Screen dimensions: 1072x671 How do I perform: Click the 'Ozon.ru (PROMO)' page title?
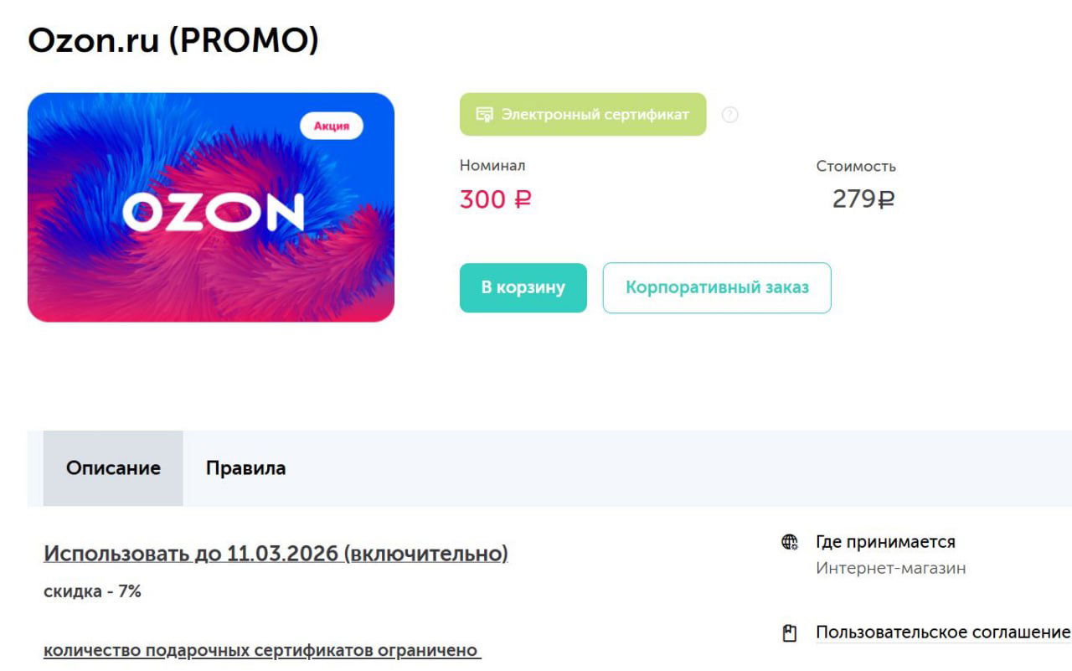point(174,39)
